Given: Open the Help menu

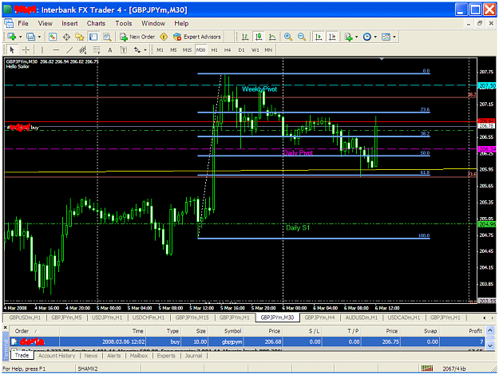Looking at the screenshot, I should [181, 23].
